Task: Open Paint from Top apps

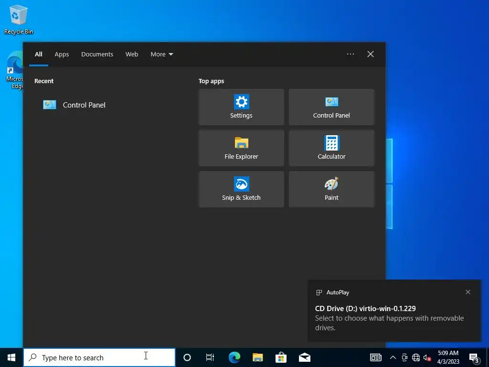Action: pos(331,189)
